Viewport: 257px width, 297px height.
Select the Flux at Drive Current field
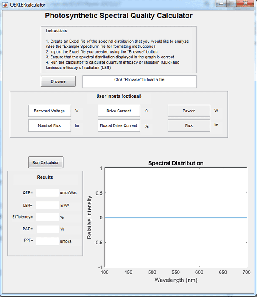click(119, 125)
